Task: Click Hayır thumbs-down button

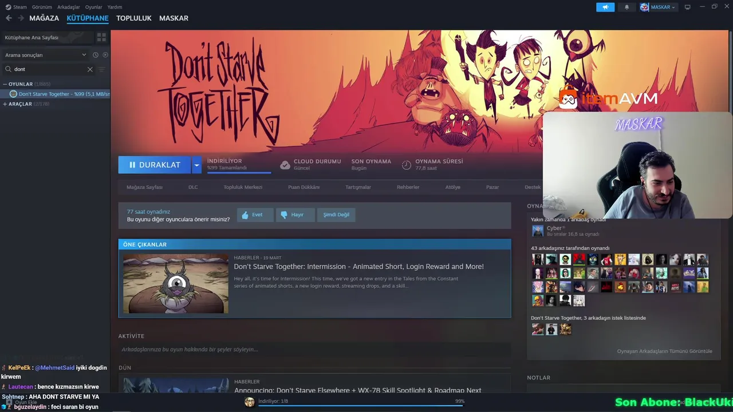Action: pyautogui.click(x=295, y=215)
